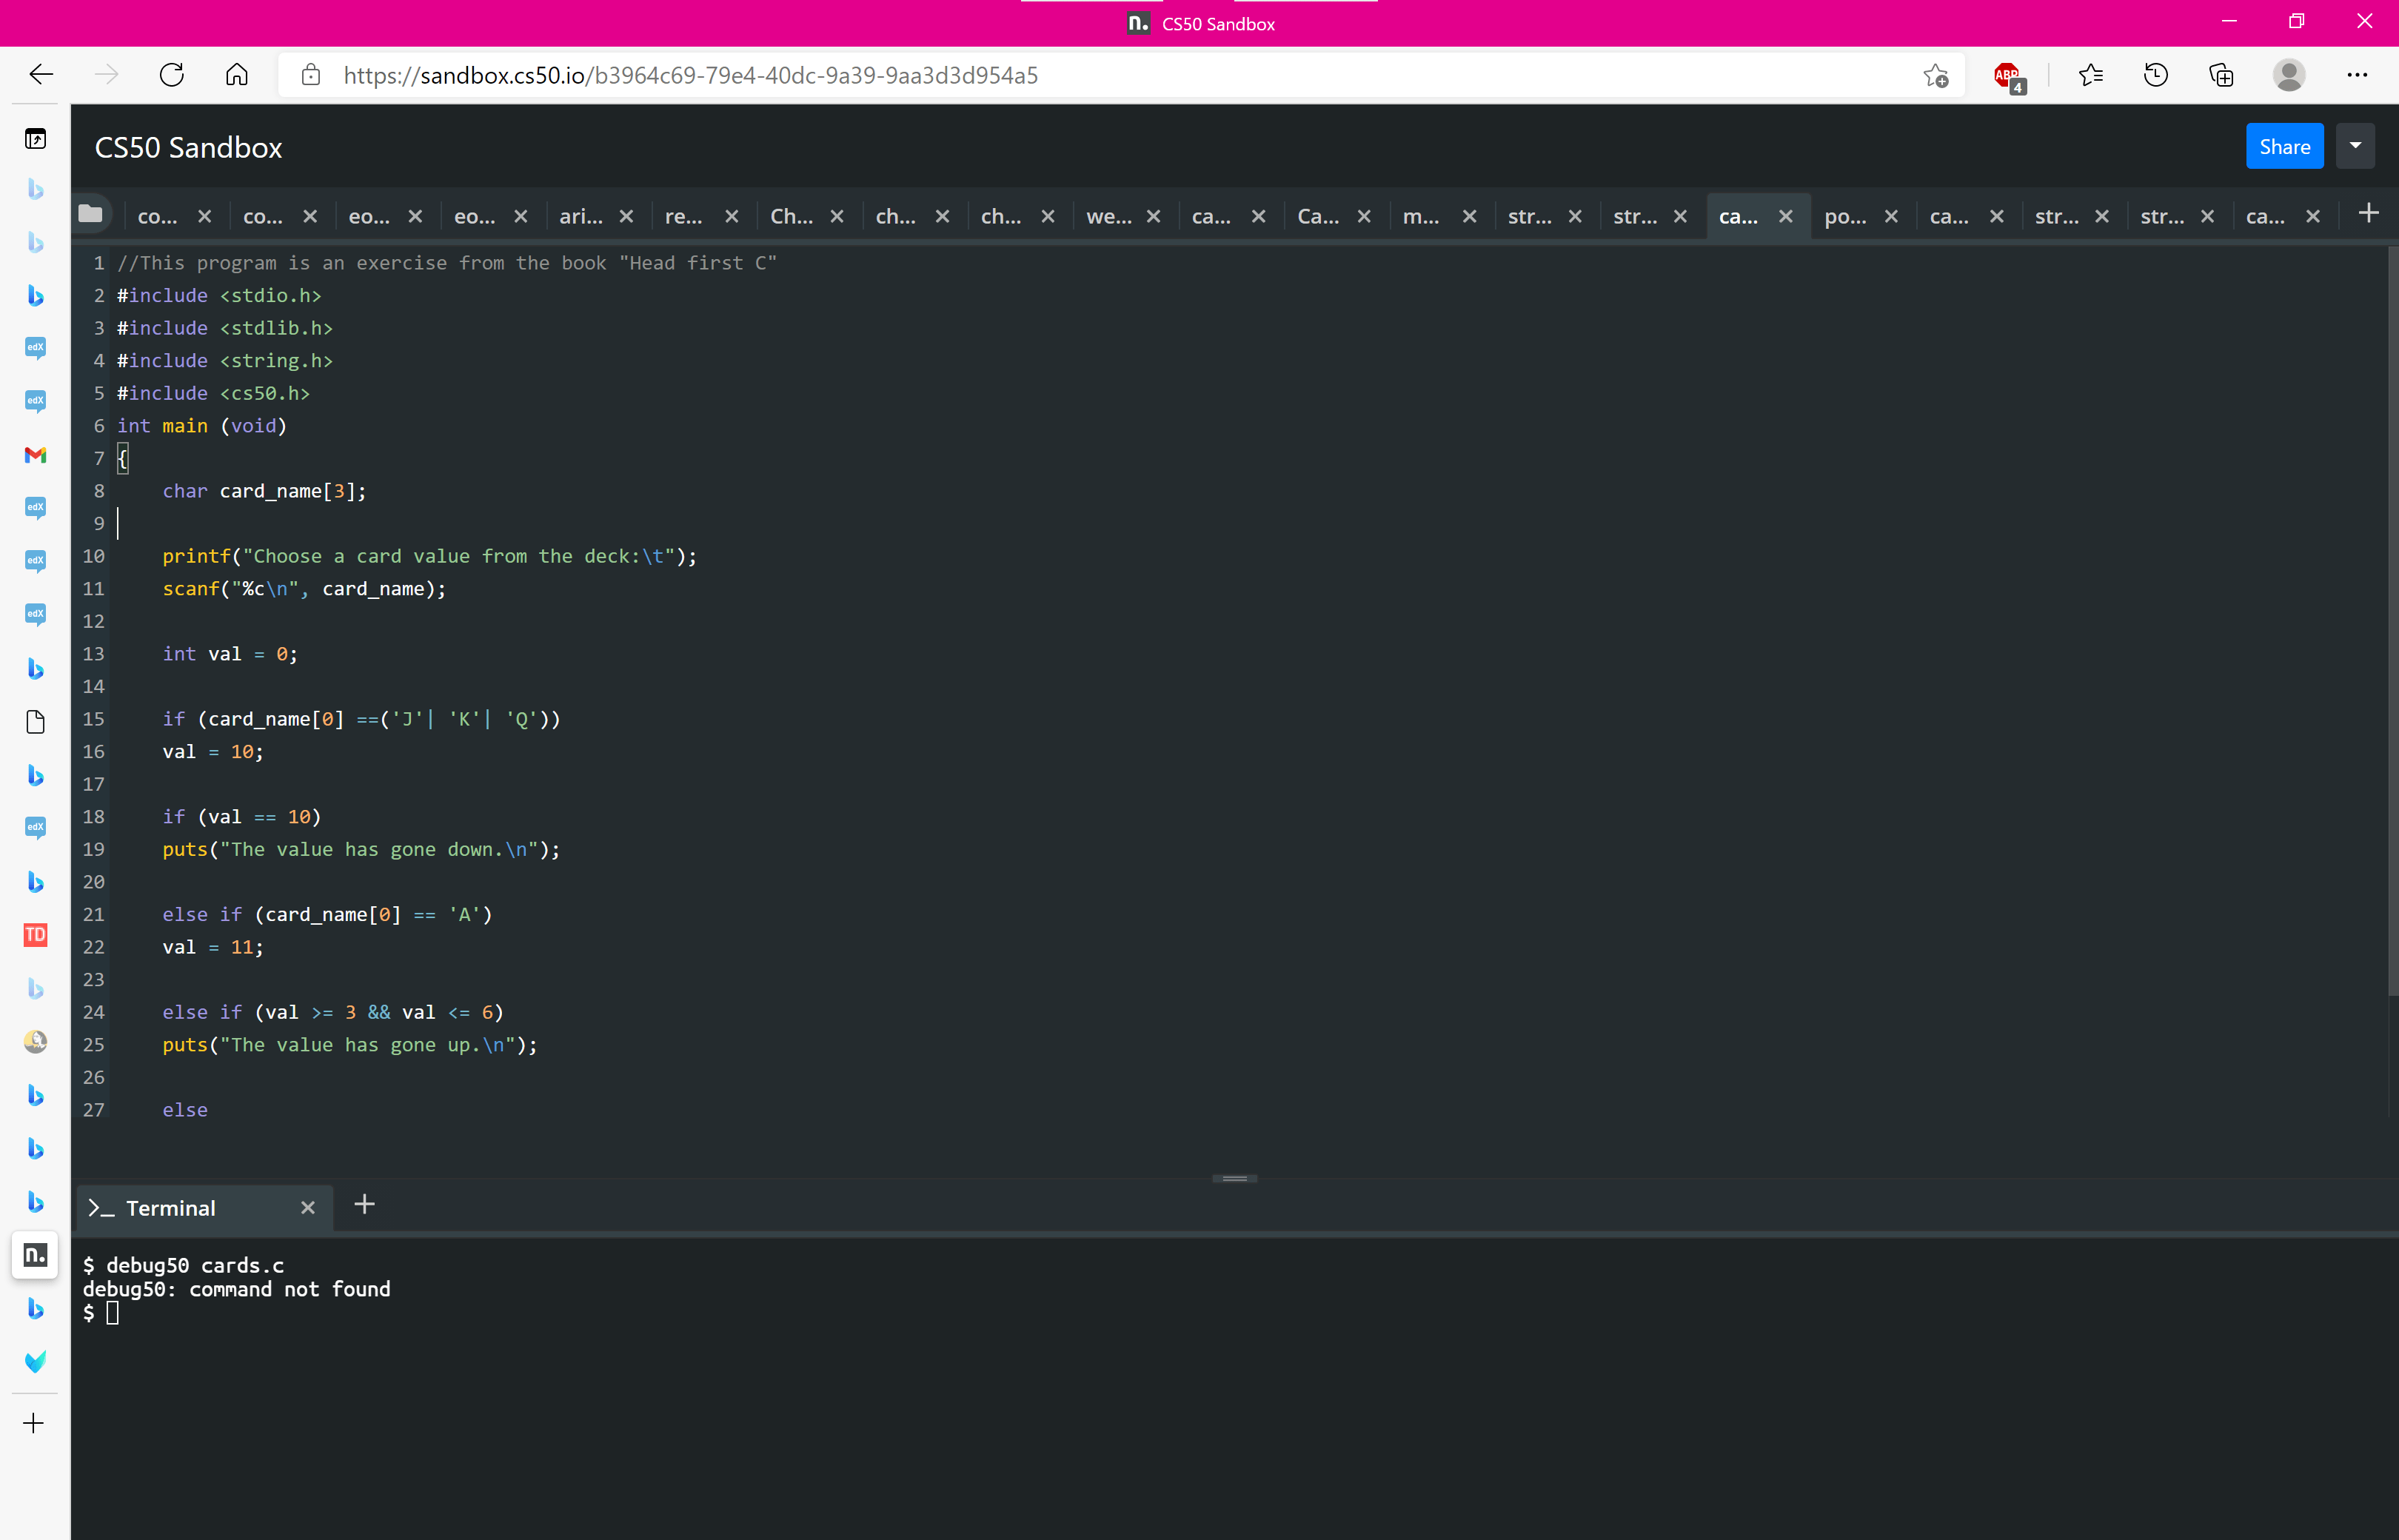This screenshot has width=2399, height=1540.
Task: Go to the browser Home page
Action: click(237, 75)
